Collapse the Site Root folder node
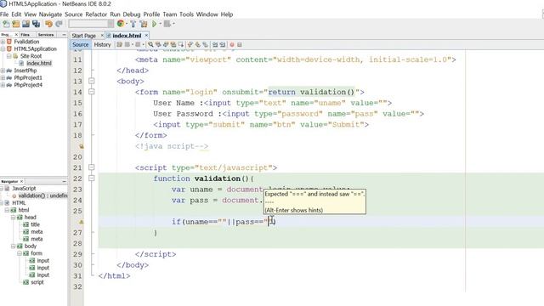 [x=9, y=56]
